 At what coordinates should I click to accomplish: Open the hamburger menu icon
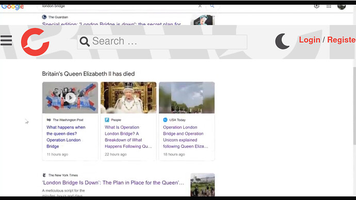point(6,40)
